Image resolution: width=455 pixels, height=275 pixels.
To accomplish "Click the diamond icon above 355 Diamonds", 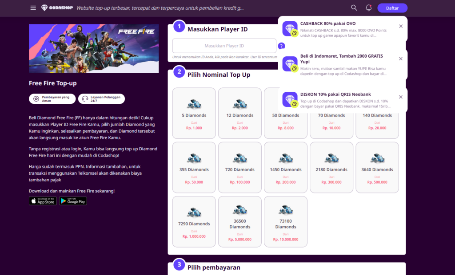I will point(194,158).
